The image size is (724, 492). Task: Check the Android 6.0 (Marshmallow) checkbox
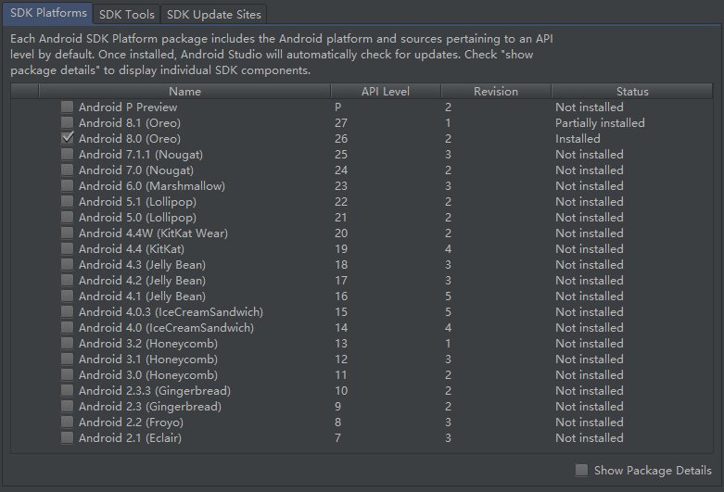click(x=68, y=185)
